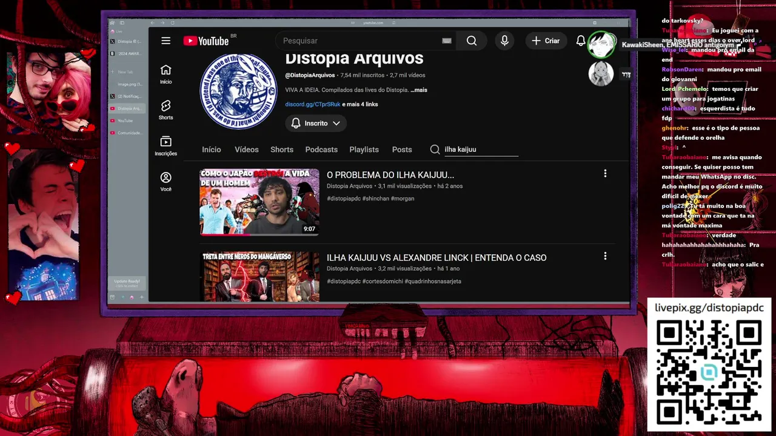Open the discord.gg/CTprSRuk link
This screenshot has width=776, height=436.
313,104
